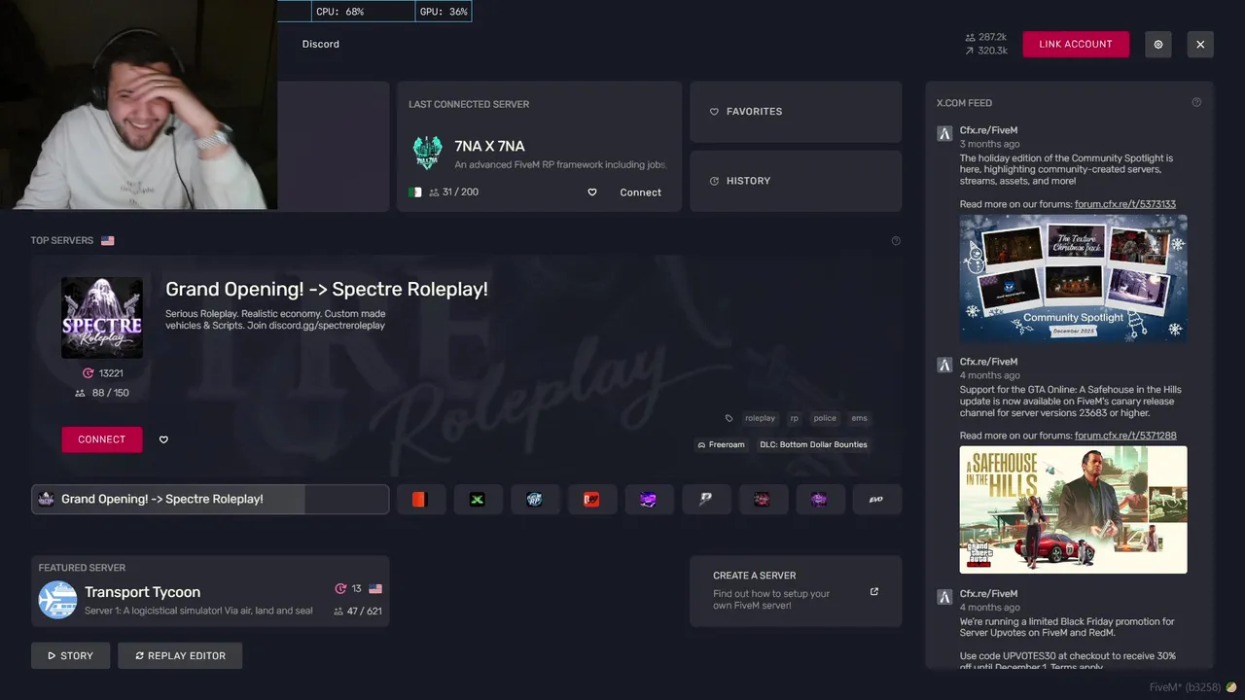Click the Cfx.re/FiveM avatar on Black Friday post
Viewport: 1245px width, 700px height.
tap(943, 597)
